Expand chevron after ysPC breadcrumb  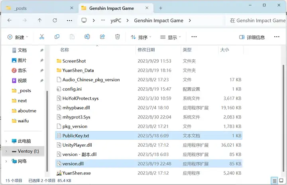point(128,20)
